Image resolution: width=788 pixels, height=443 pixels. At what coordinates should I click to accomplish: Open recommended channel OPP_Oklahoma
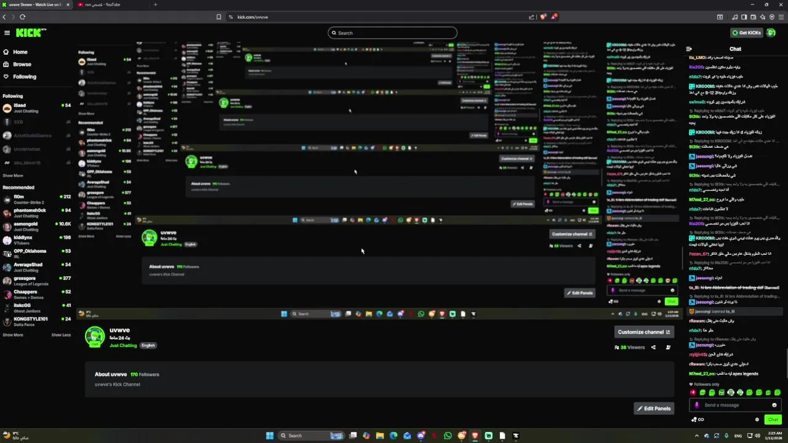(37, 253)
